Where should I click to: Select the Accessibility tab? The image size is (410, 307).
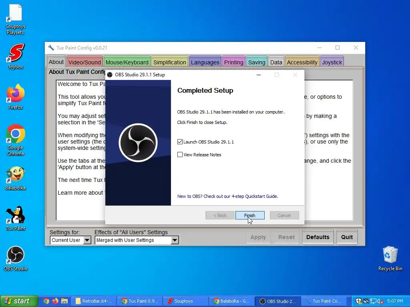pos(302,62)
